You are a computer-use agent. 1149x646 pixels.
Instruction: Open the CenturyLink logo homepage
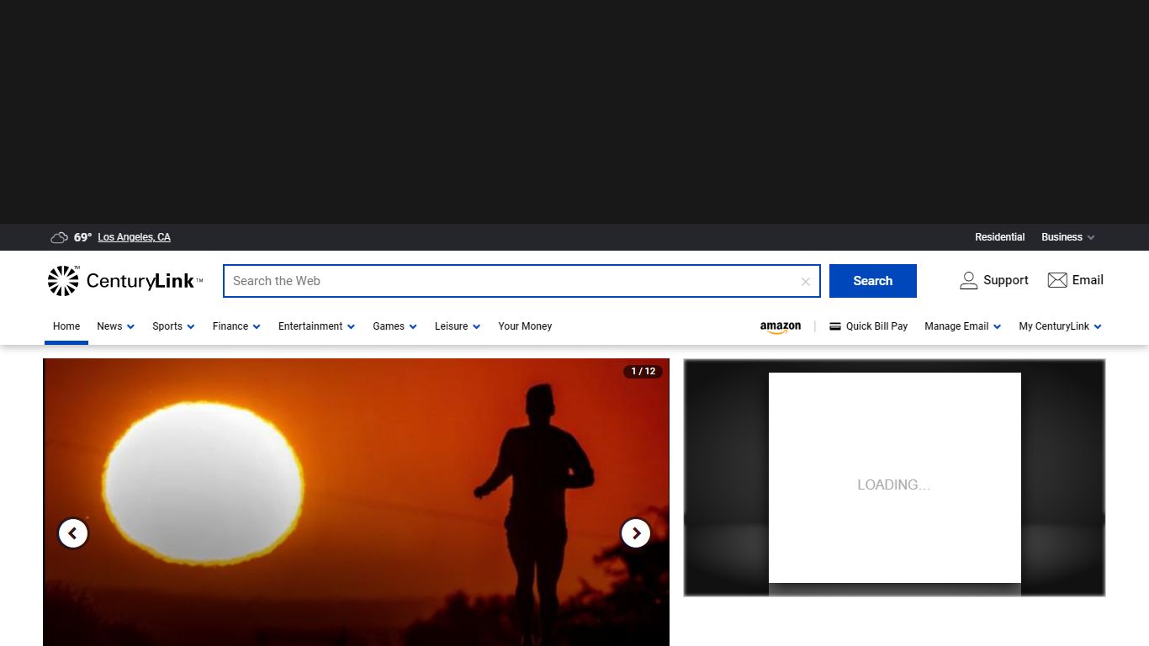point(125,281)
